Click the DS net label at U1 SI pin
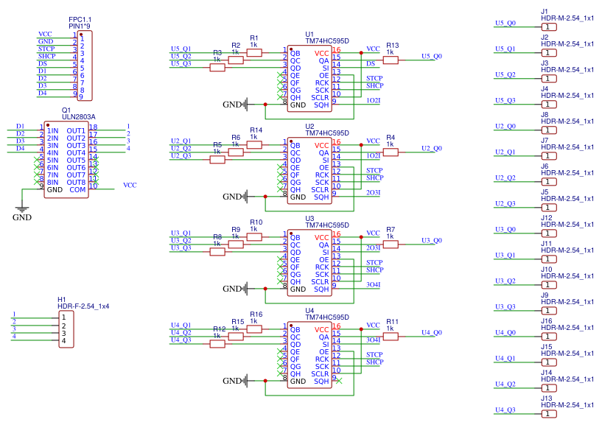 (371, 64)
